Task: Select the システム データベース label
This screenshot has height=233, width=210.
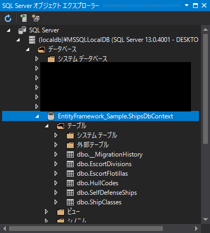Action: tap(83, 59)
